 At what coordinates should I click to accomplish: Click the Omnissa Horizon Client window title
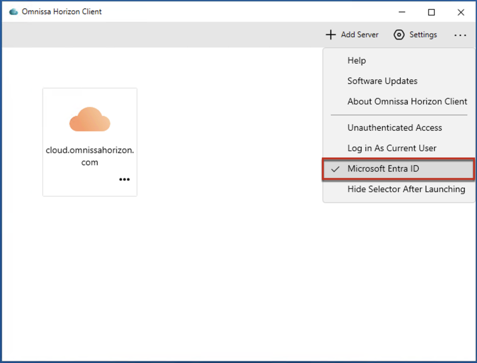tap(61, 12)
